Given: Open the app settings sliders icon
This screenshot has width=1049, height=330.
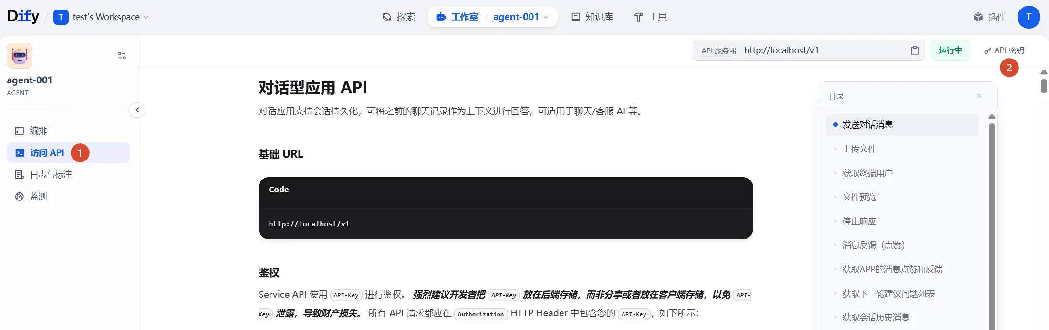Looking at the screenshot, I should [x=122, y=56].
